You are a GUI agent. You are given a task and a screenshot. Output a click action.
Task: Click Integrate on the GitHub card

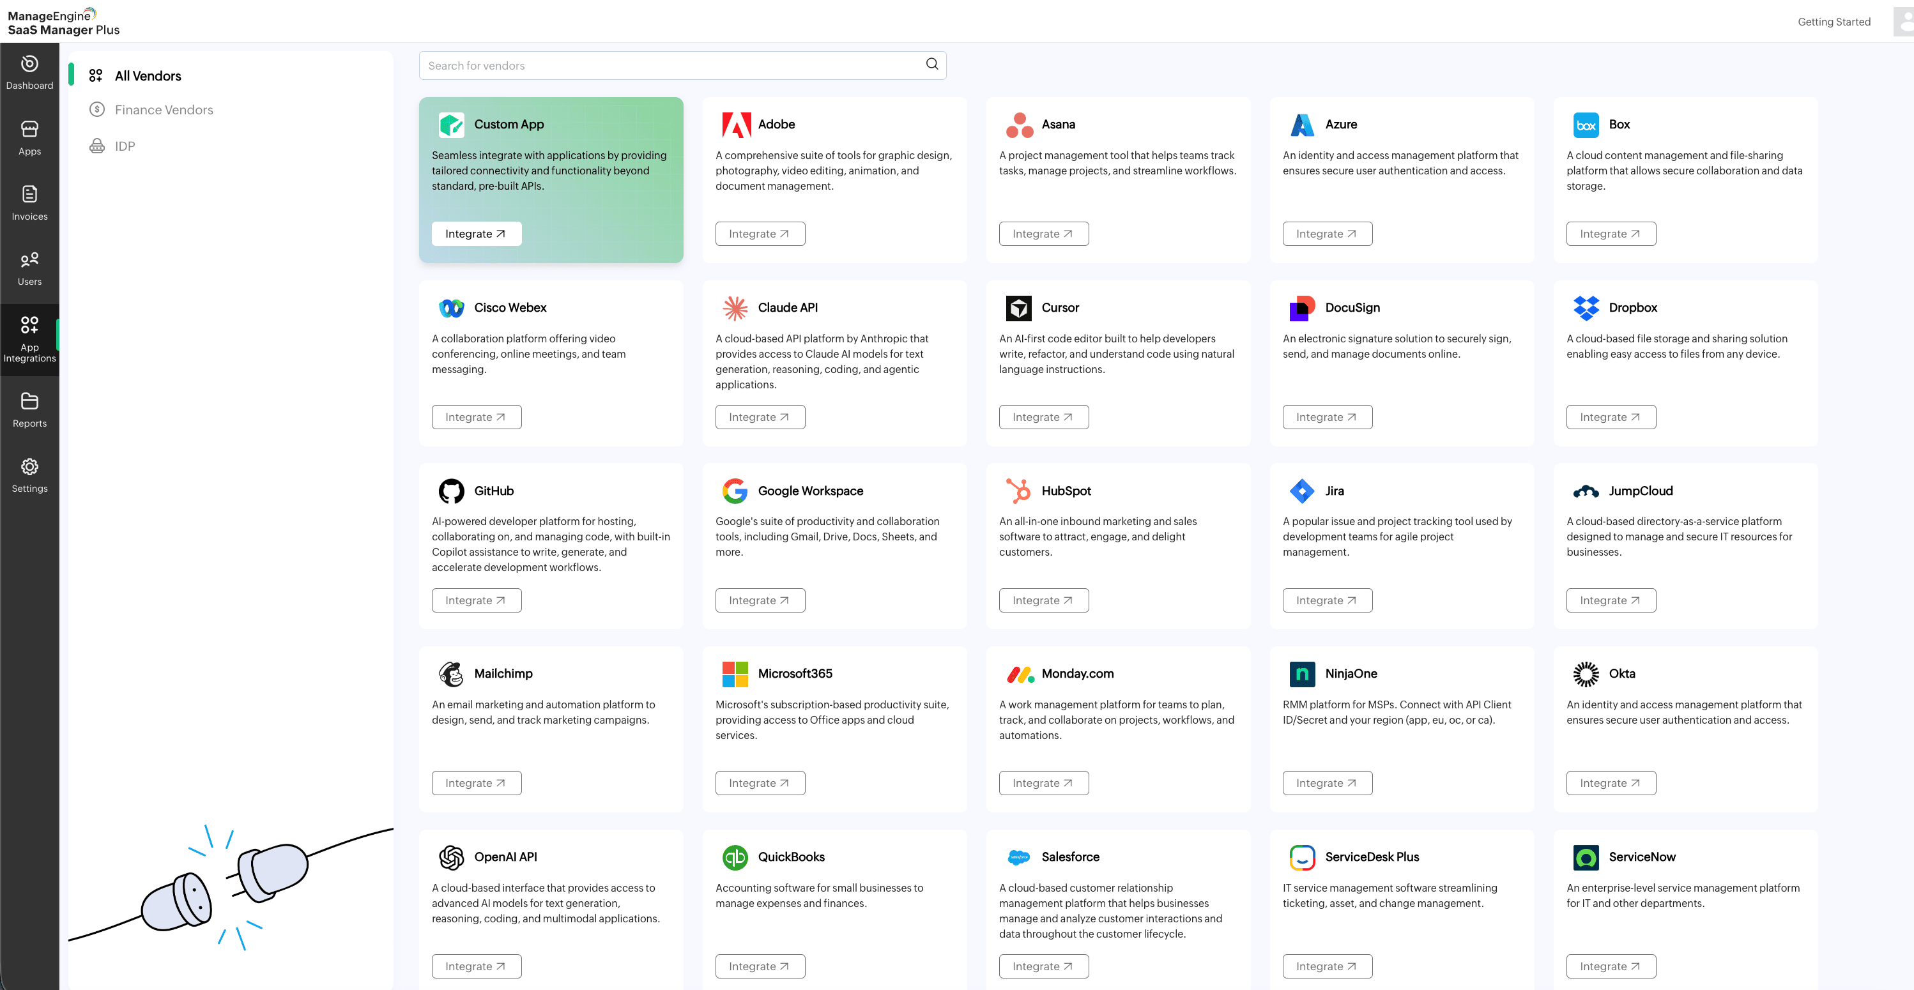point(477,600)
